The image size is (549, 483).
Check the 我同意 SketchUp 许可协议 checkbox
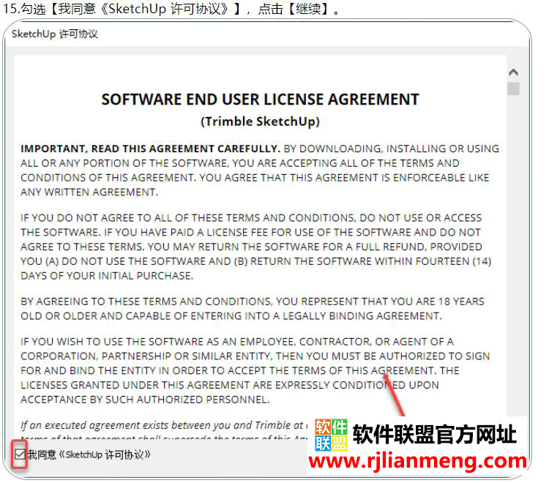click(19, 454)
